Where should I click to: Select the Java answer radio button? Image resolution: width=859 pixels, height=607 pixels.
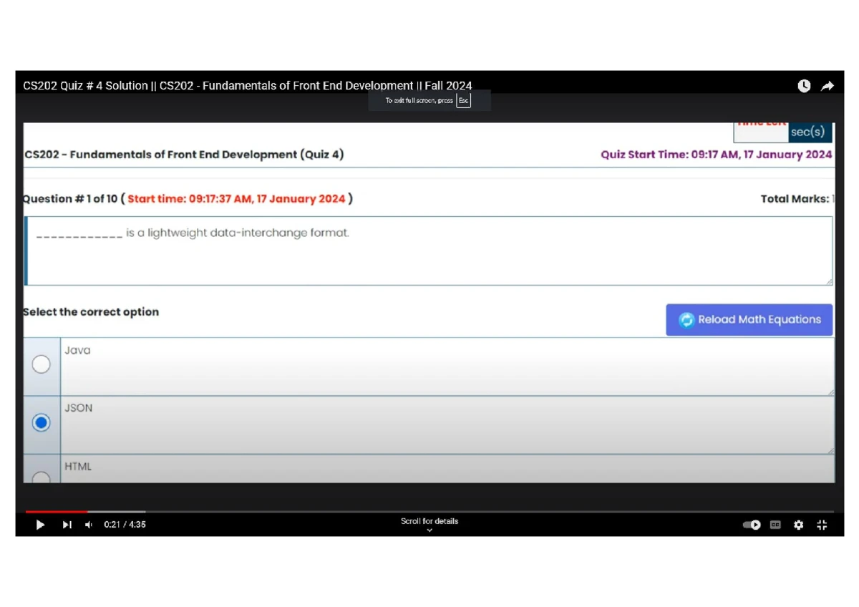pos(41,364)
